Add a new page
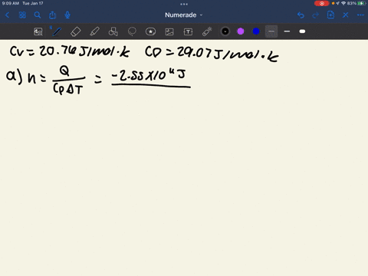Screen dimensions: 368x276 click(x=330, y=15)
